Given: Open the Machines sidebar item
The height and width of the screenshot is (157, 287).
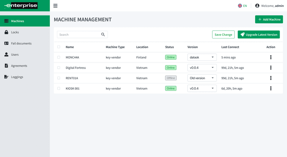Looking at the screenshot, I should [x=25, y=21].
